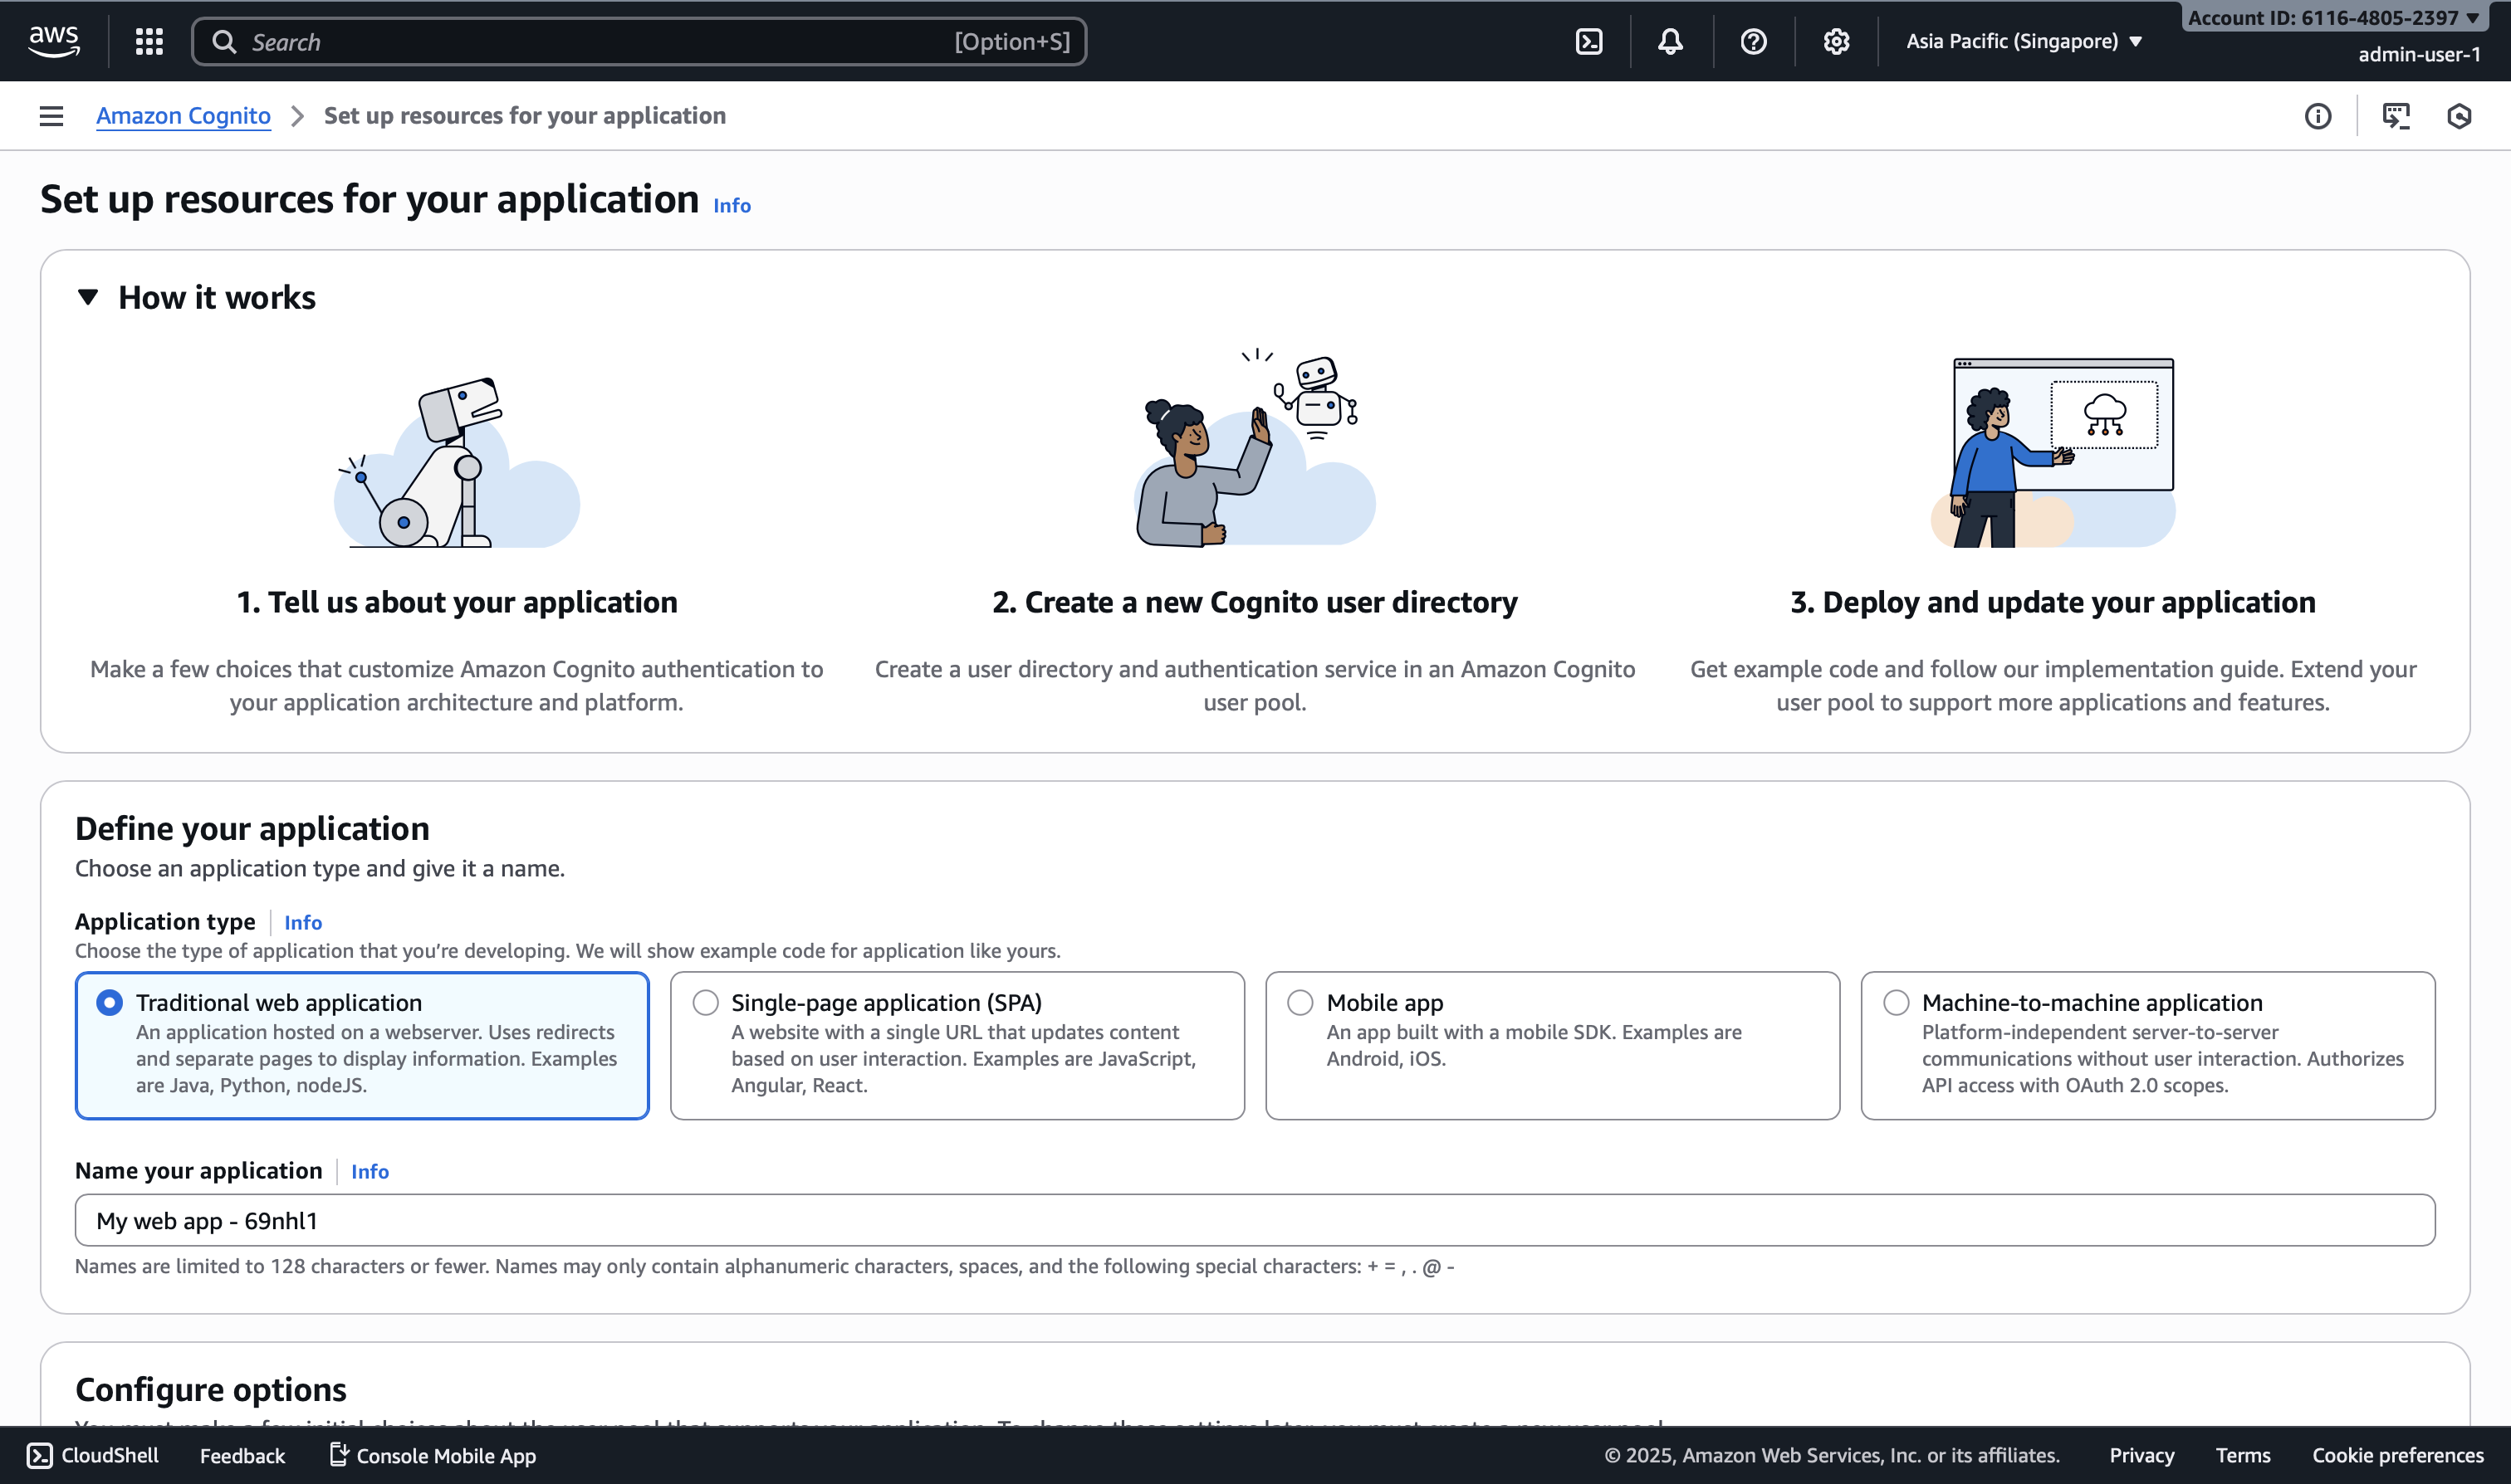
Task: Go to Amazon Cognito breadcrumb link
Action: 183,116
